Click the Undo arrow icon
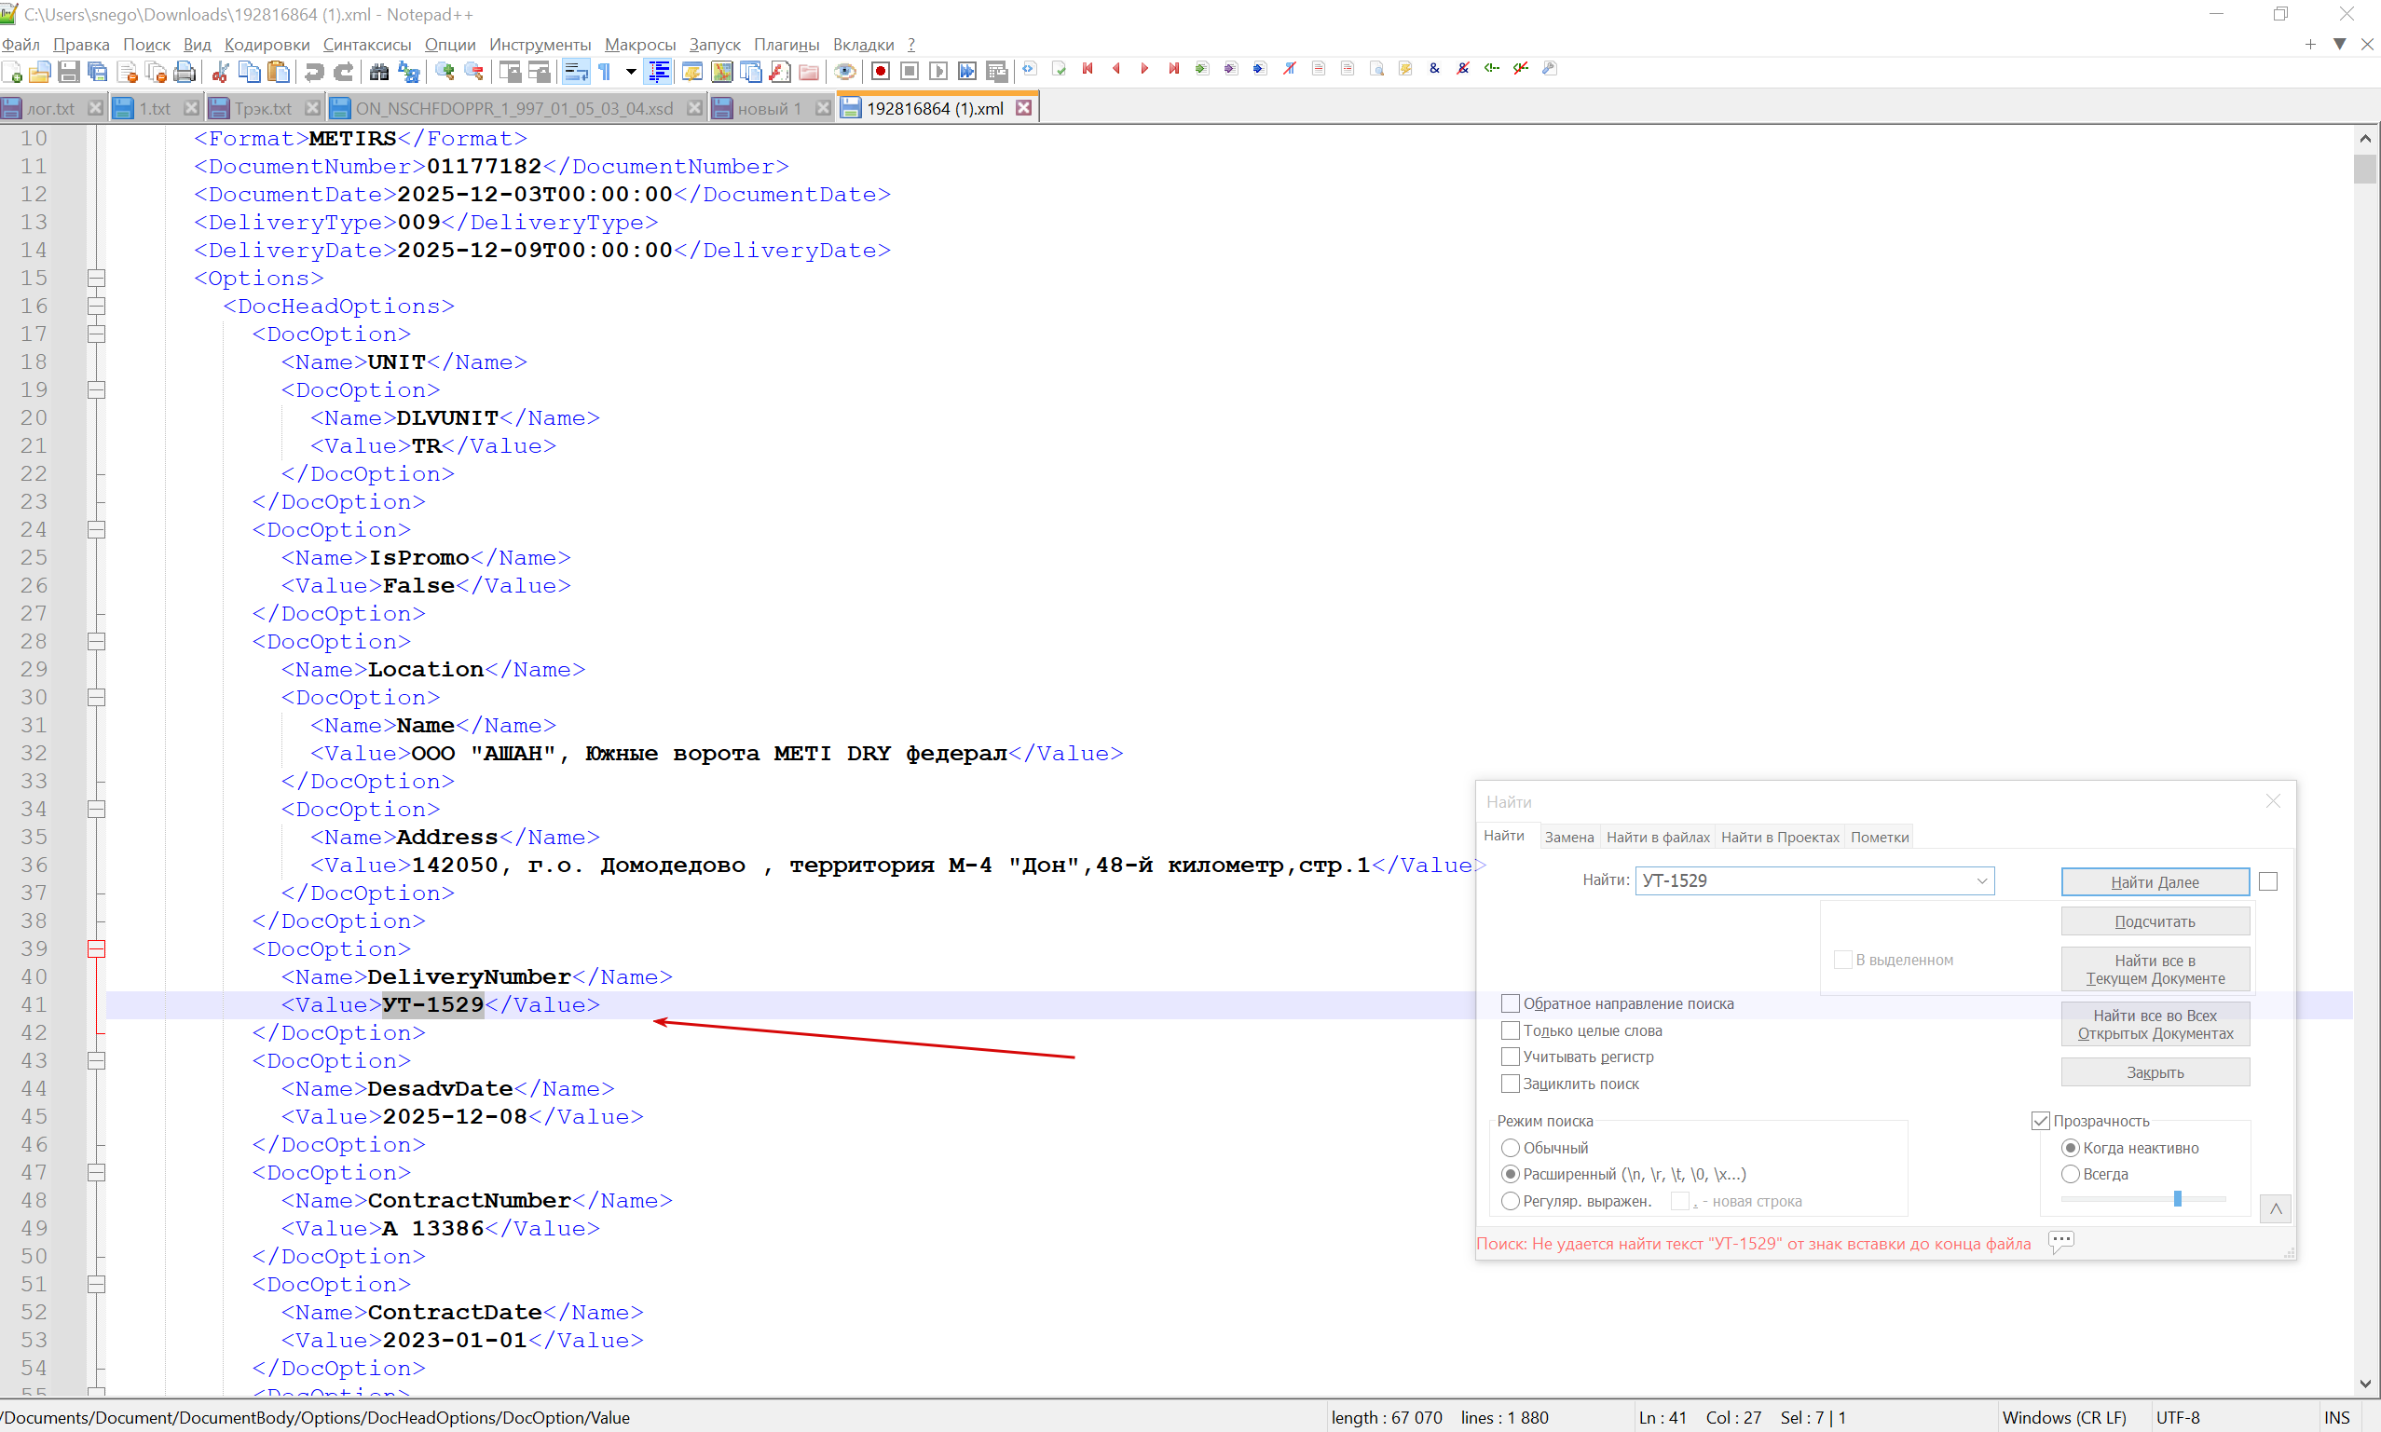 click(x=314, y=73)
